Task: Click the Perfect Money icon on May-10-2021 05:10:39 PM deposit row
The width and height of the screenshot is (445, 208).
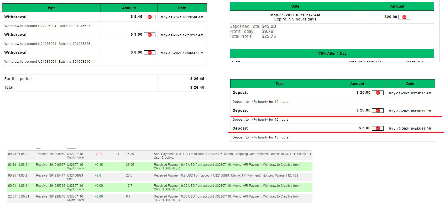Action: pyautogui.click(x=378, y=111)
